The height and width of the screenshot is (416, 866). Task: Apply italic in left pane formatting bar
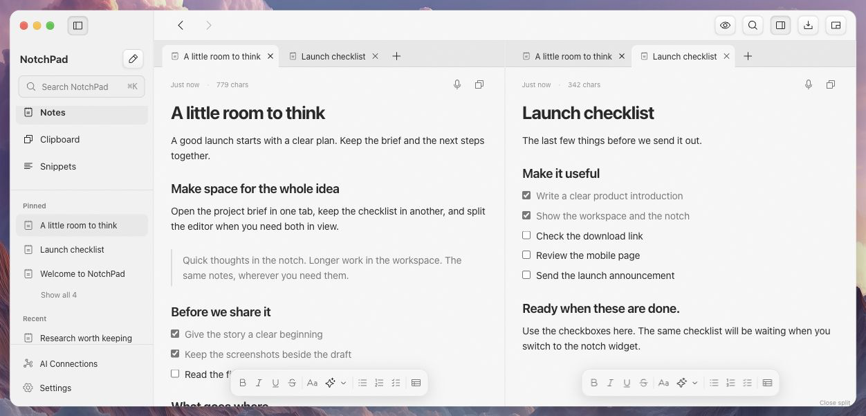tap(259, 383)
